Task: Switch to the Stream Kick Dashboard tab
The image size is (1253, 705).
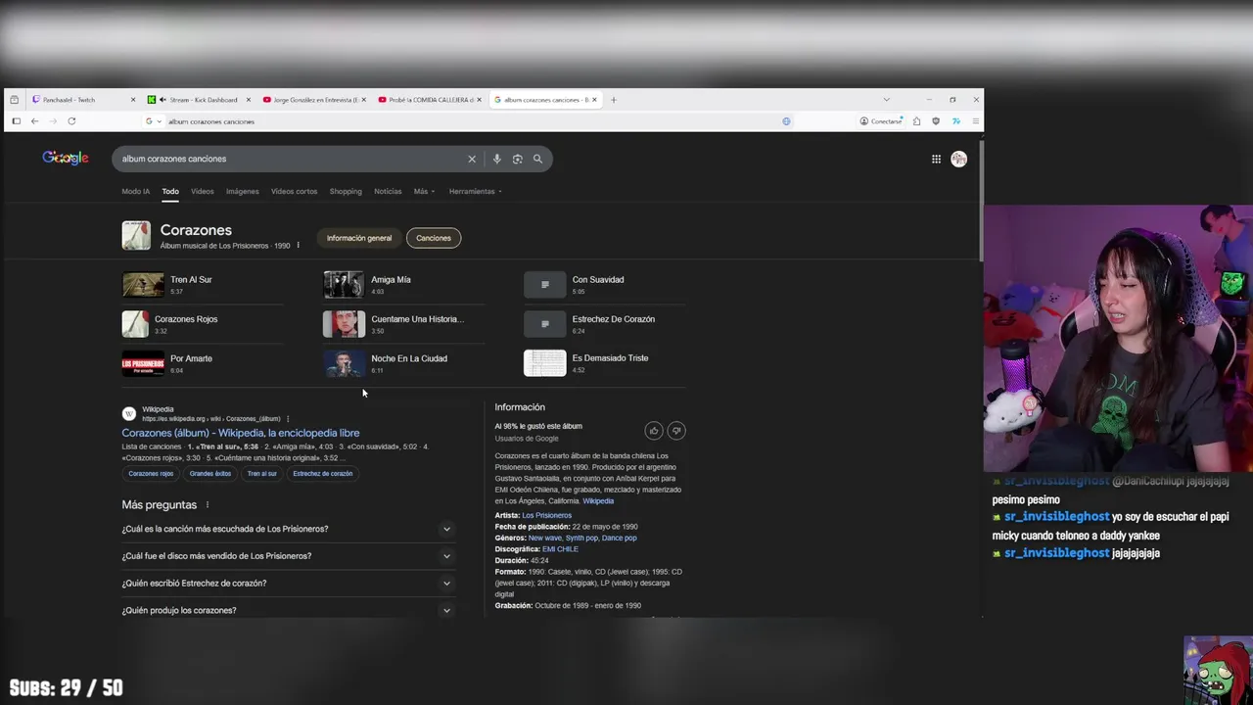Action: click(x=203, y=100)
